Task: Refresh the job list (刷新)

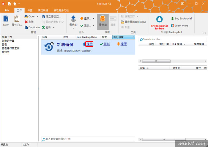Action: coord(46,27)
